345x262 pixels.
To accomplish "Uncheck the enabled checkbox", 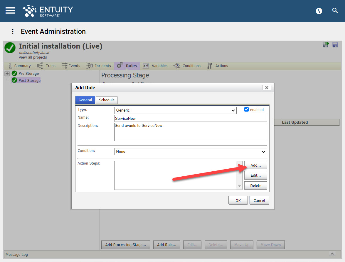I will tap(246, 109).
